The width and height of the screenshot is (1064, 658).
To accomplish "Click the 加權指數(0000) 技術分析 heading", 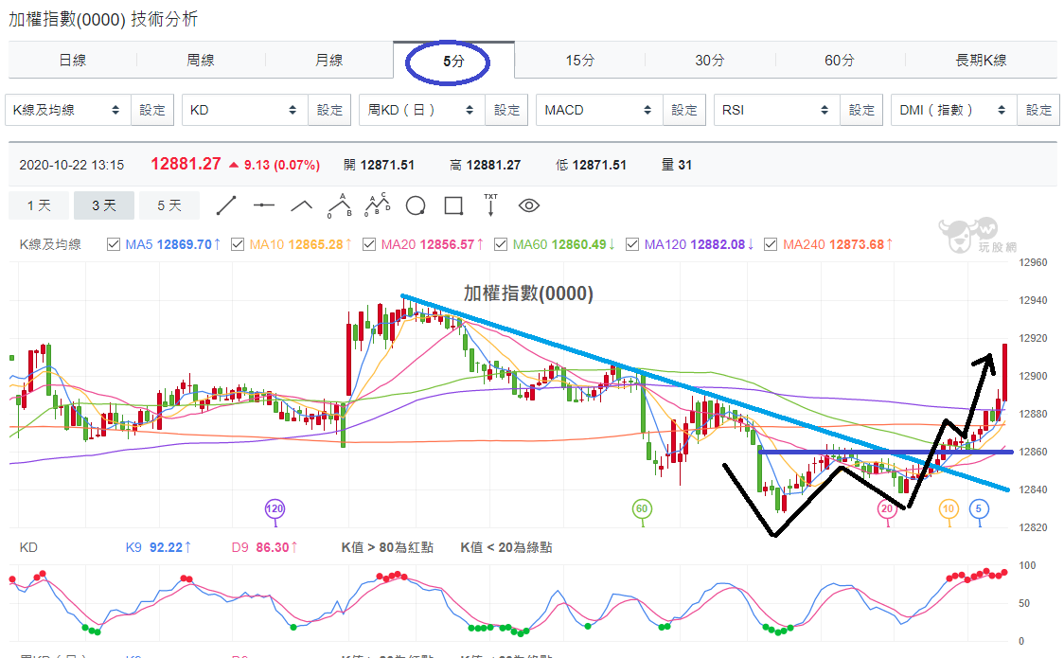I will (x=103, y=19).
